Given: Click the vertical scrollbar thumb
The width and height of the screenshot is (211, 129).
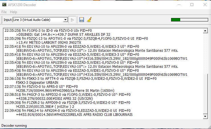Looking at the screenshot, I should (x=205, y=94).
